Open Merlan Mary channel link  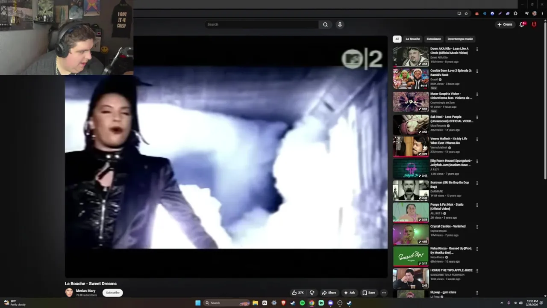click(85, 291)
